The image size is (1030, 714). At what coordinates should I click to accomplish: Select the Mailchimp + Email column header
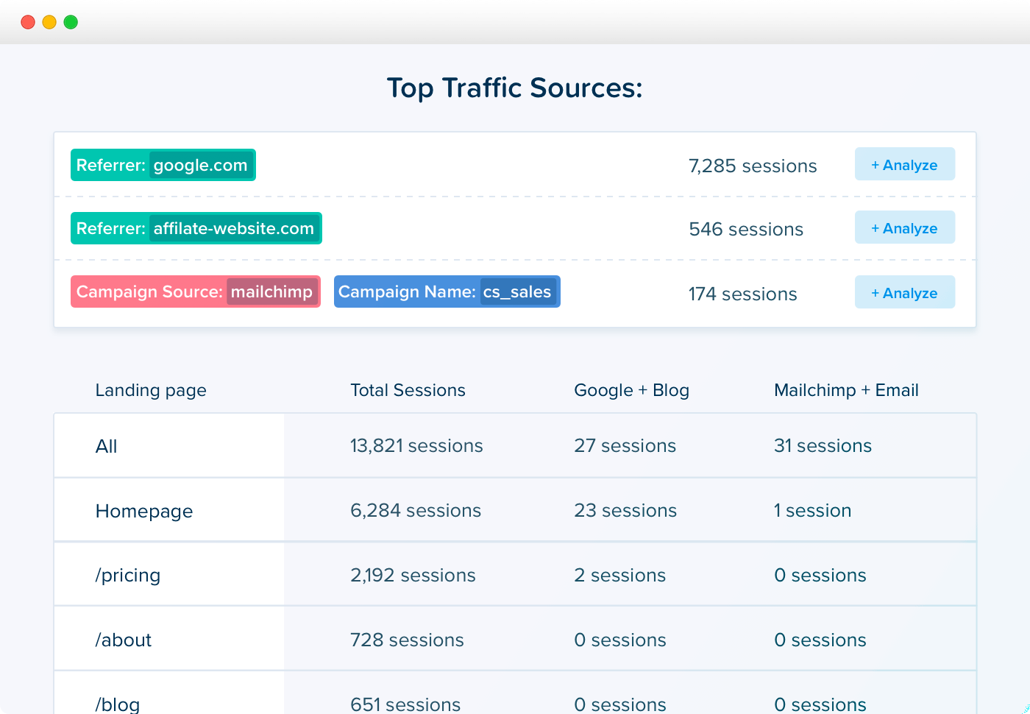pyautogui.click(x=846, y=390)
